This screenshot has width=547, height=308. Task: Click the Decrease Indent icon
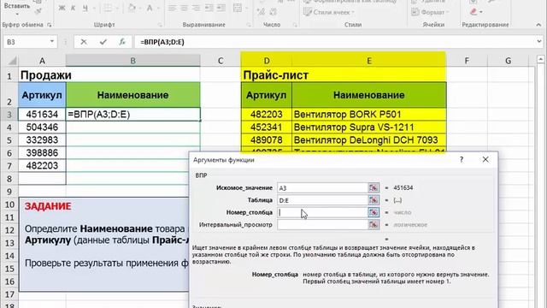pos(209,8)
